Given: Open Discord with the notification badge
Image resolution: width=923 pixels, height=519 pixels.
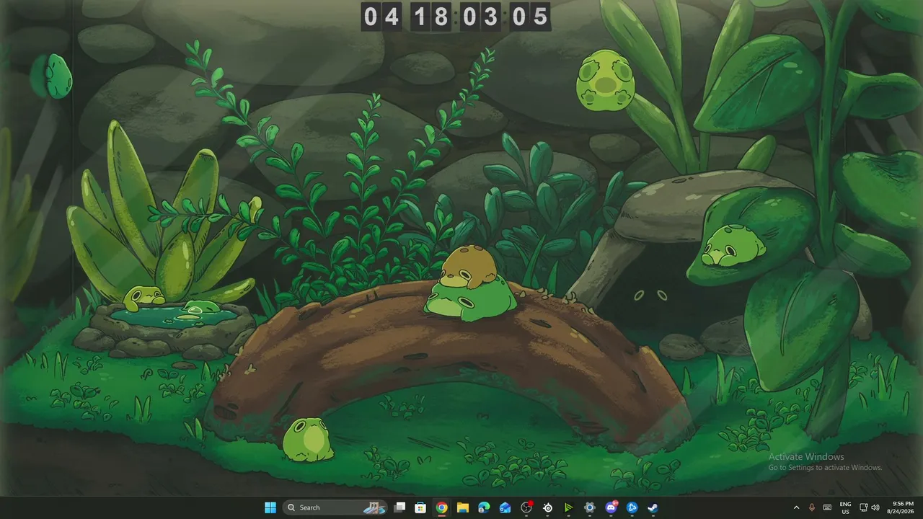Looking at the screenshot, I should pos(611,507).
